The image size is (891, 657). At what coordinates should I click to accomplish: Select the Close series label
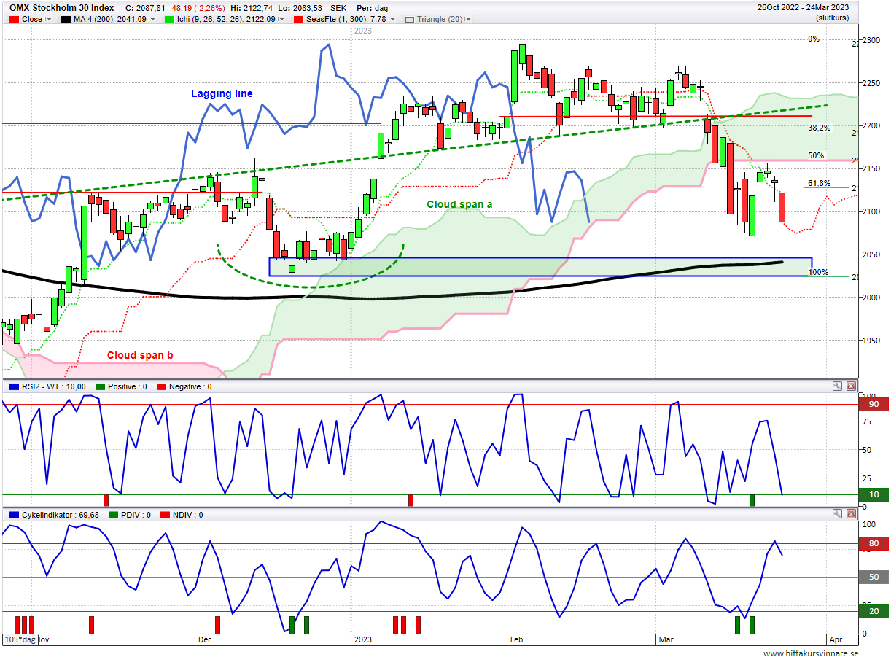(32, 20)
